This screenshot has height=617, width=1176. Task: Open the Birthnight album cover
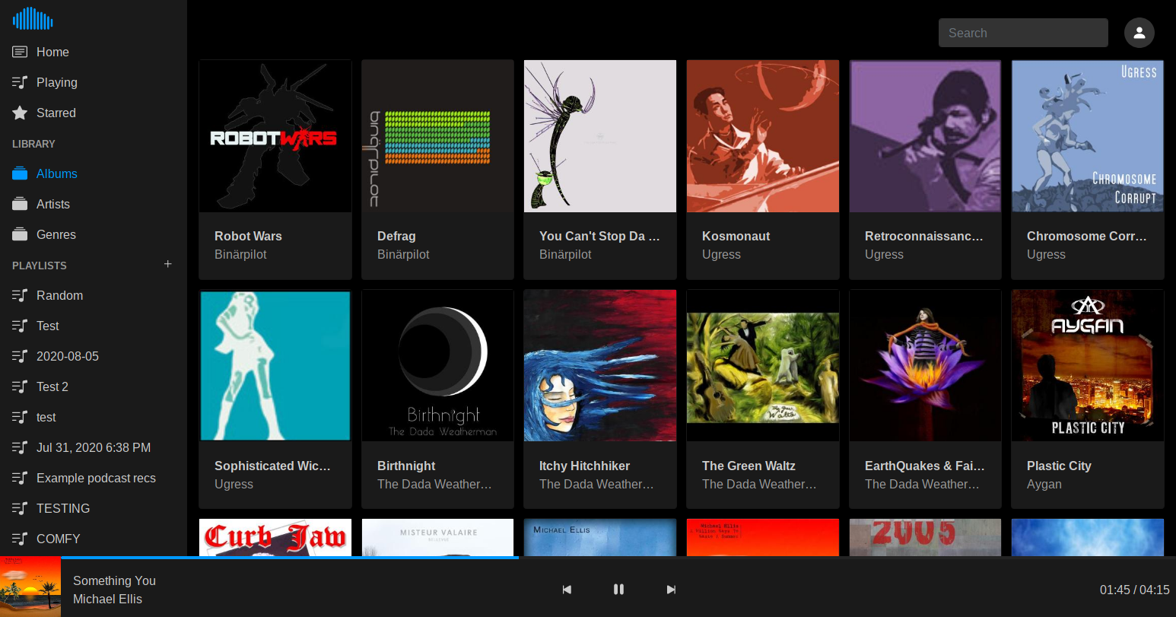(x=437, y=365)
